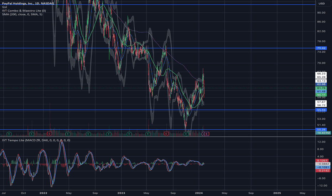Select the IVT Tempo Lite indicator legend
The image size is (332, 196).
[36, 140]
